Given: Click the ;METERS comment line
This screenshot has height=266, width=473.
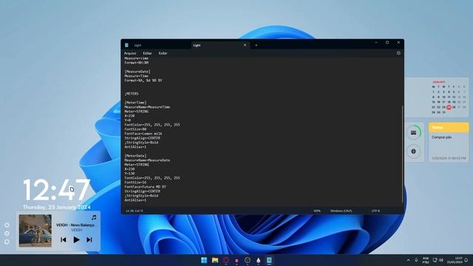Looking at the screenshot, I should [x=132, y=94].
